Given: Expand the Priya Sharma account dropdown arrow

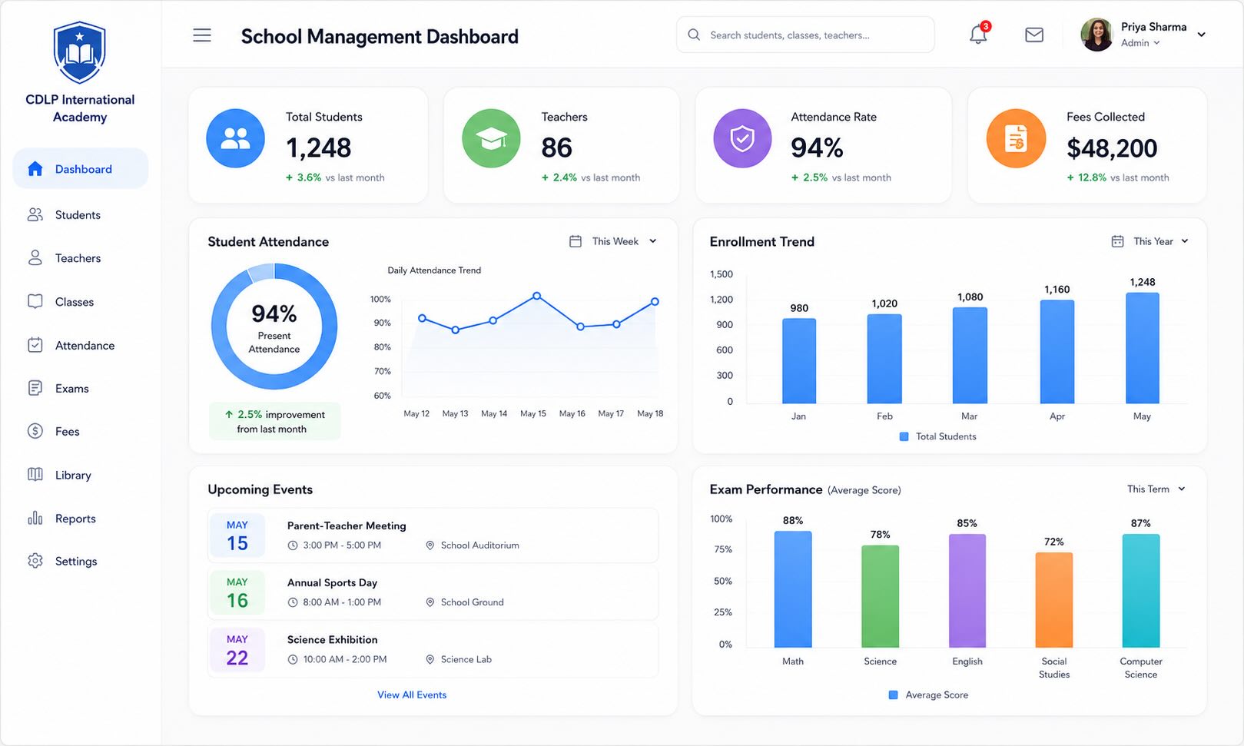Looking at the screenshot, I should tap(1202, 35).
